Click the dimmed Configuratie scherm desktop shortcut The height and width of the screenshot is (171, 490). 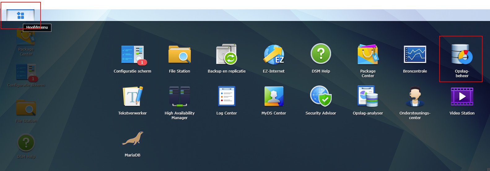(26, 76)
